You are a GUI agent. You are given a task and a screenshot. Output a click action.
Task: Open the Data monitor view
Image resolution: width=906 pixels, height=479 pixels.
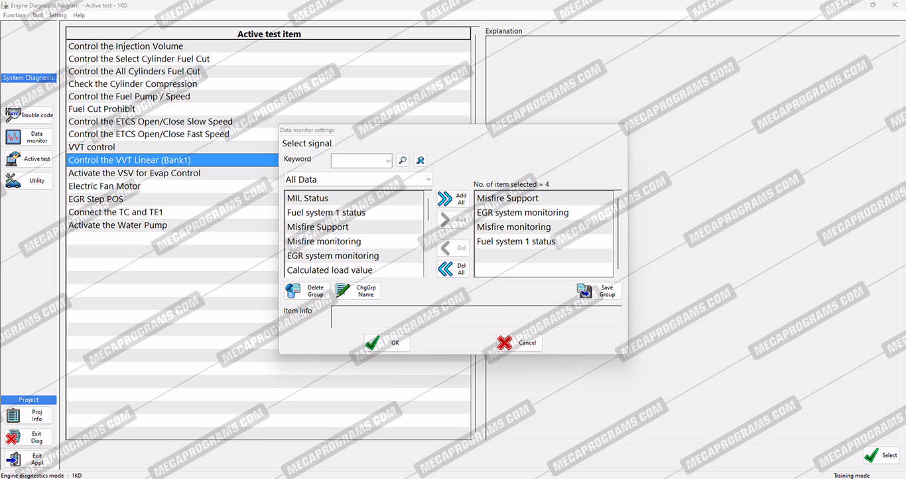pyautogui.click(x=29, y=137)
